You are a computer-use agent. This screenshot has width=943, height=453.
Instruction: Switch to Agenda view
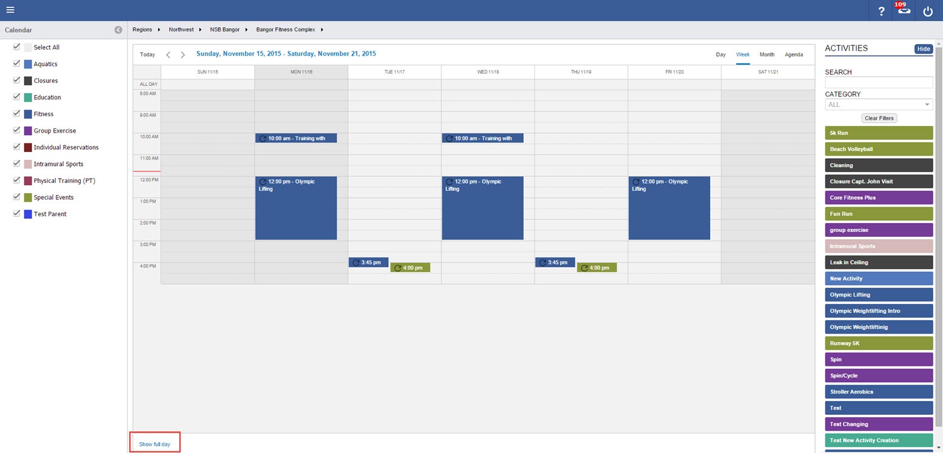click(x=793, y=55)
